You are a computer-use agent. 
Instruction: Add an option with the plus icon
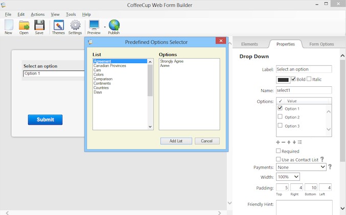[278, 142]
